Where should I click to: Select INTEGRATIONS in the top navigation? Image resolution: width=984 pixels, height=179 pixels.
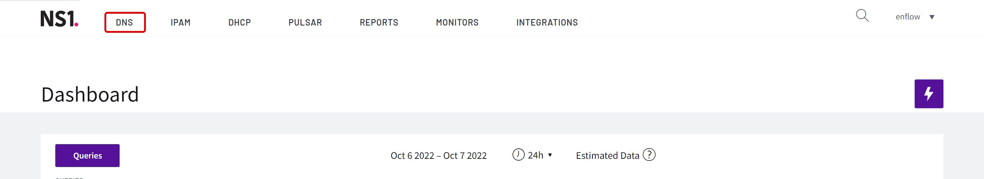tap(547, 23)
